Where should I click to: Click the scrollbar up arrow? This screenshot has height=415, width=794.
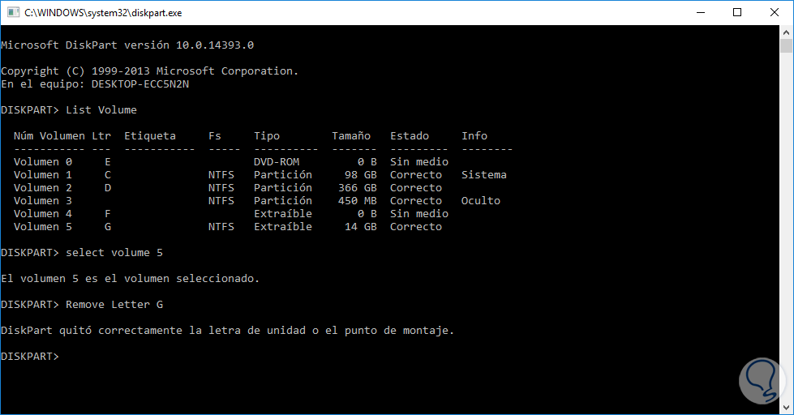click(x=786, y=31)
